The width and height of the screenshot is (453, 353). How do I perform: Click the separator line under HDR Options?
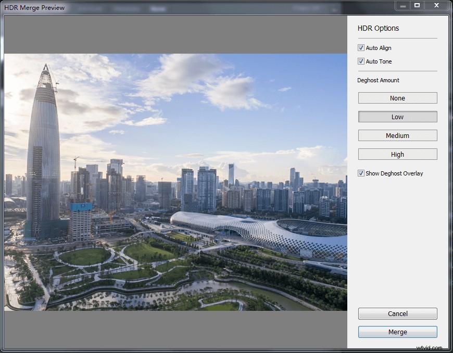click(397, 38)
